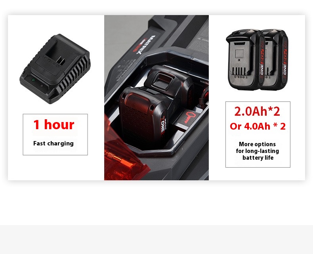
Task: Select the '2.0Ah*2' red text
Action: 257,111
